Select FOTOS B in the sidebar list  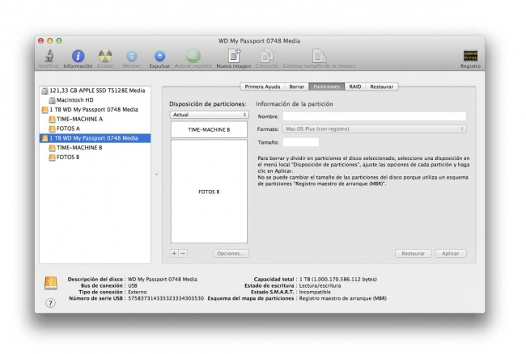tap(95, 157)
